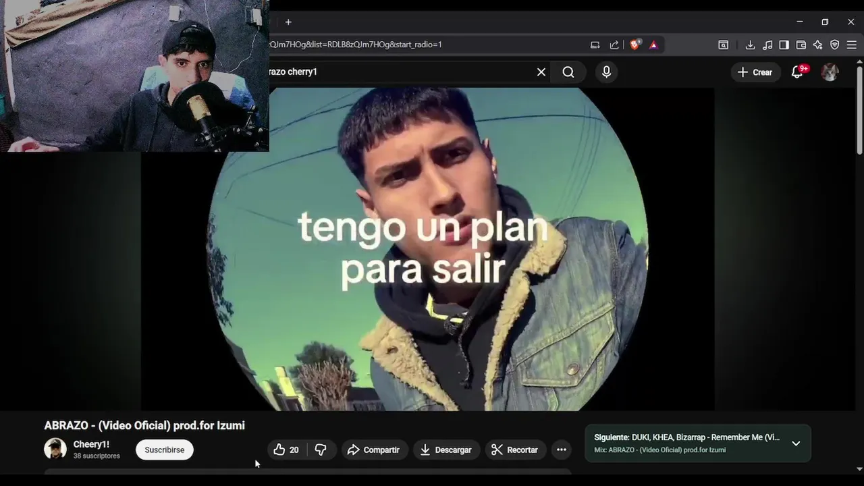Click the cast/send-to-device icon in address bar
Viewport: 864px width, 486px height.
click(595, 45)
